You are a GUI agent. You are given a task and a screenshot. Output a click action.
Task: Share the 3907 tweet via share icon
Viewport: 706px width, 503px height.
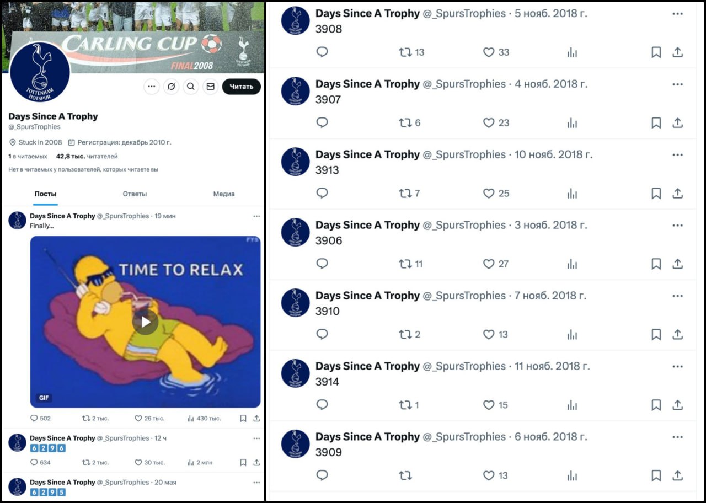678,123
